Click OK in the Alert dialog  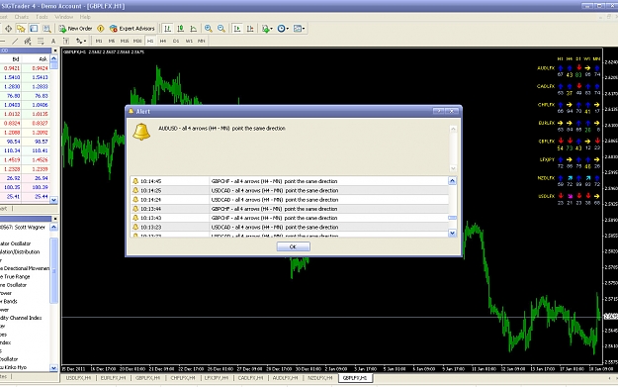click(294, 246)
